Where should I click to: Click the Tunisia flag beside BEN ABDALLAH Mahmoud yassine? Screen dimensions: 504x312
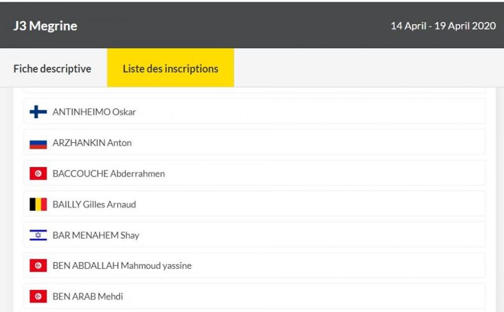tap(38, 266)
